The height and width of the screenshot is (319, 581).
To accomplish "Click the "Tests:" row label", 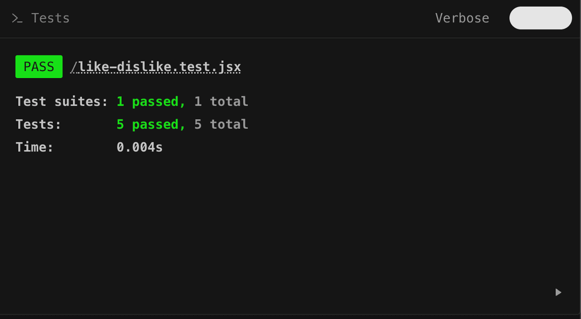I will pyautogui.click(x=39, y=124).
